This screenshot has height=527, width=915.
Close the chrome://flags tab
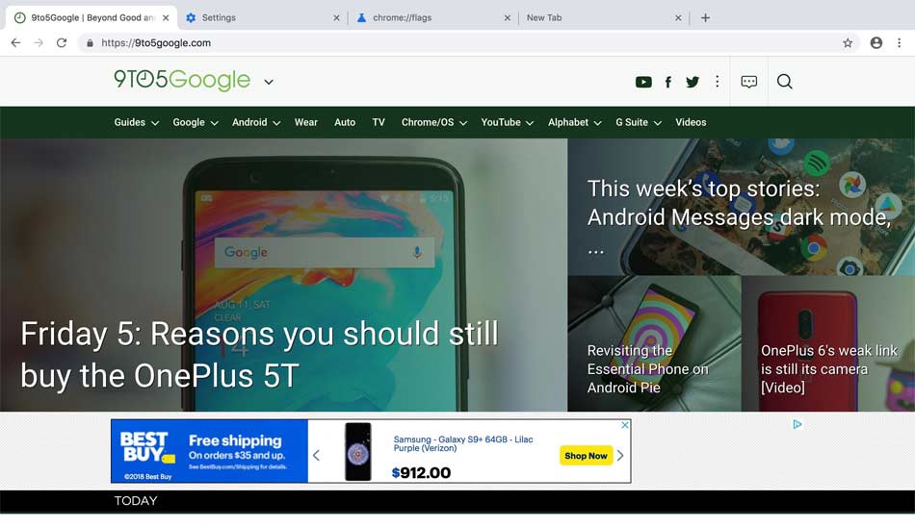507,18
